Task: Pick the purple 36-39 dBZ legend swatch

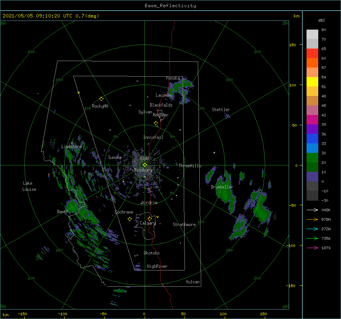Action: 312,129
